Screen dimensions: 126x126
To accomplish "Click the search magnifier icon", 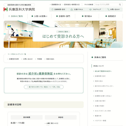I will point(120,5).
